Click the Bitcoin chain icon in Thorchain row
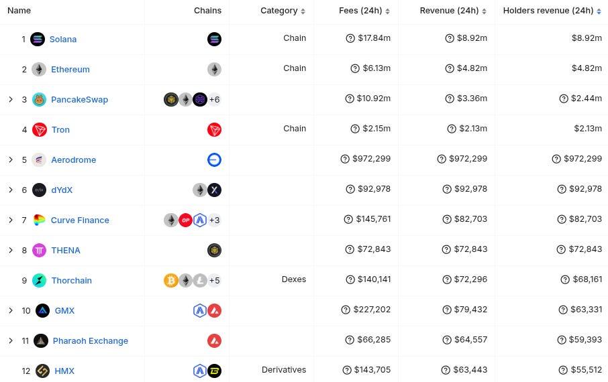Screen dimensions: 608x382 [171, 281]
